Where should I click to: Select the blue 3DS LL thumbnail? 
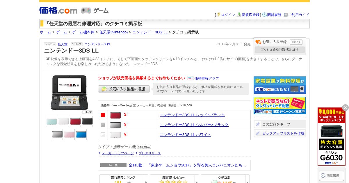coord(81,134)
